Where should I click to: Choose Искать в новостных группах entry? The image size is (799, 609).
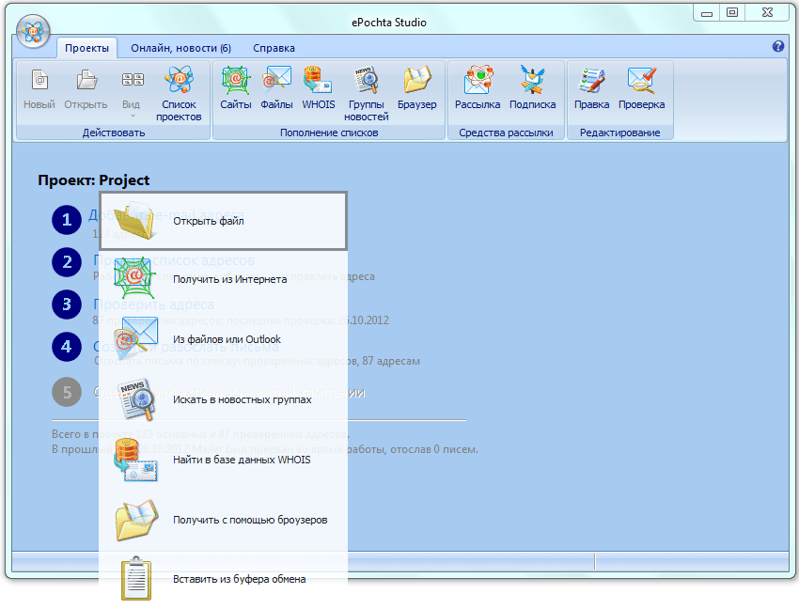tap(223, 399)
